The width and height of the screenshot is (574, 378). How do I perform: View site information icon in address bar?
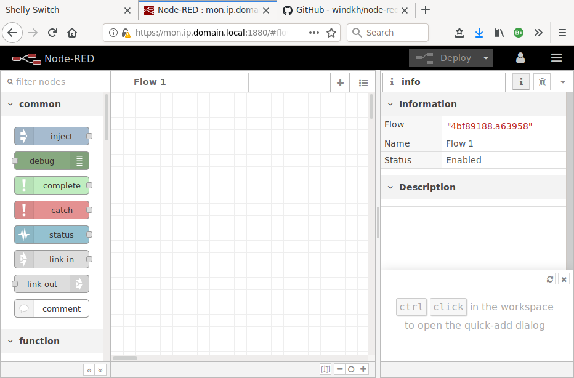click(x=113, y=33)
